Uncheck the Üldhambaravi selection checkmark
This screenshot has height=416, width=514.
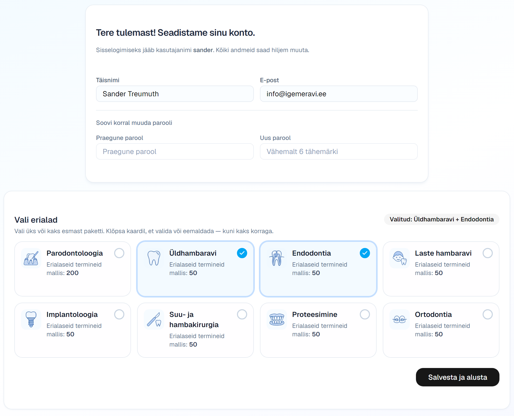pyautogui.click(x=242, y=253)
